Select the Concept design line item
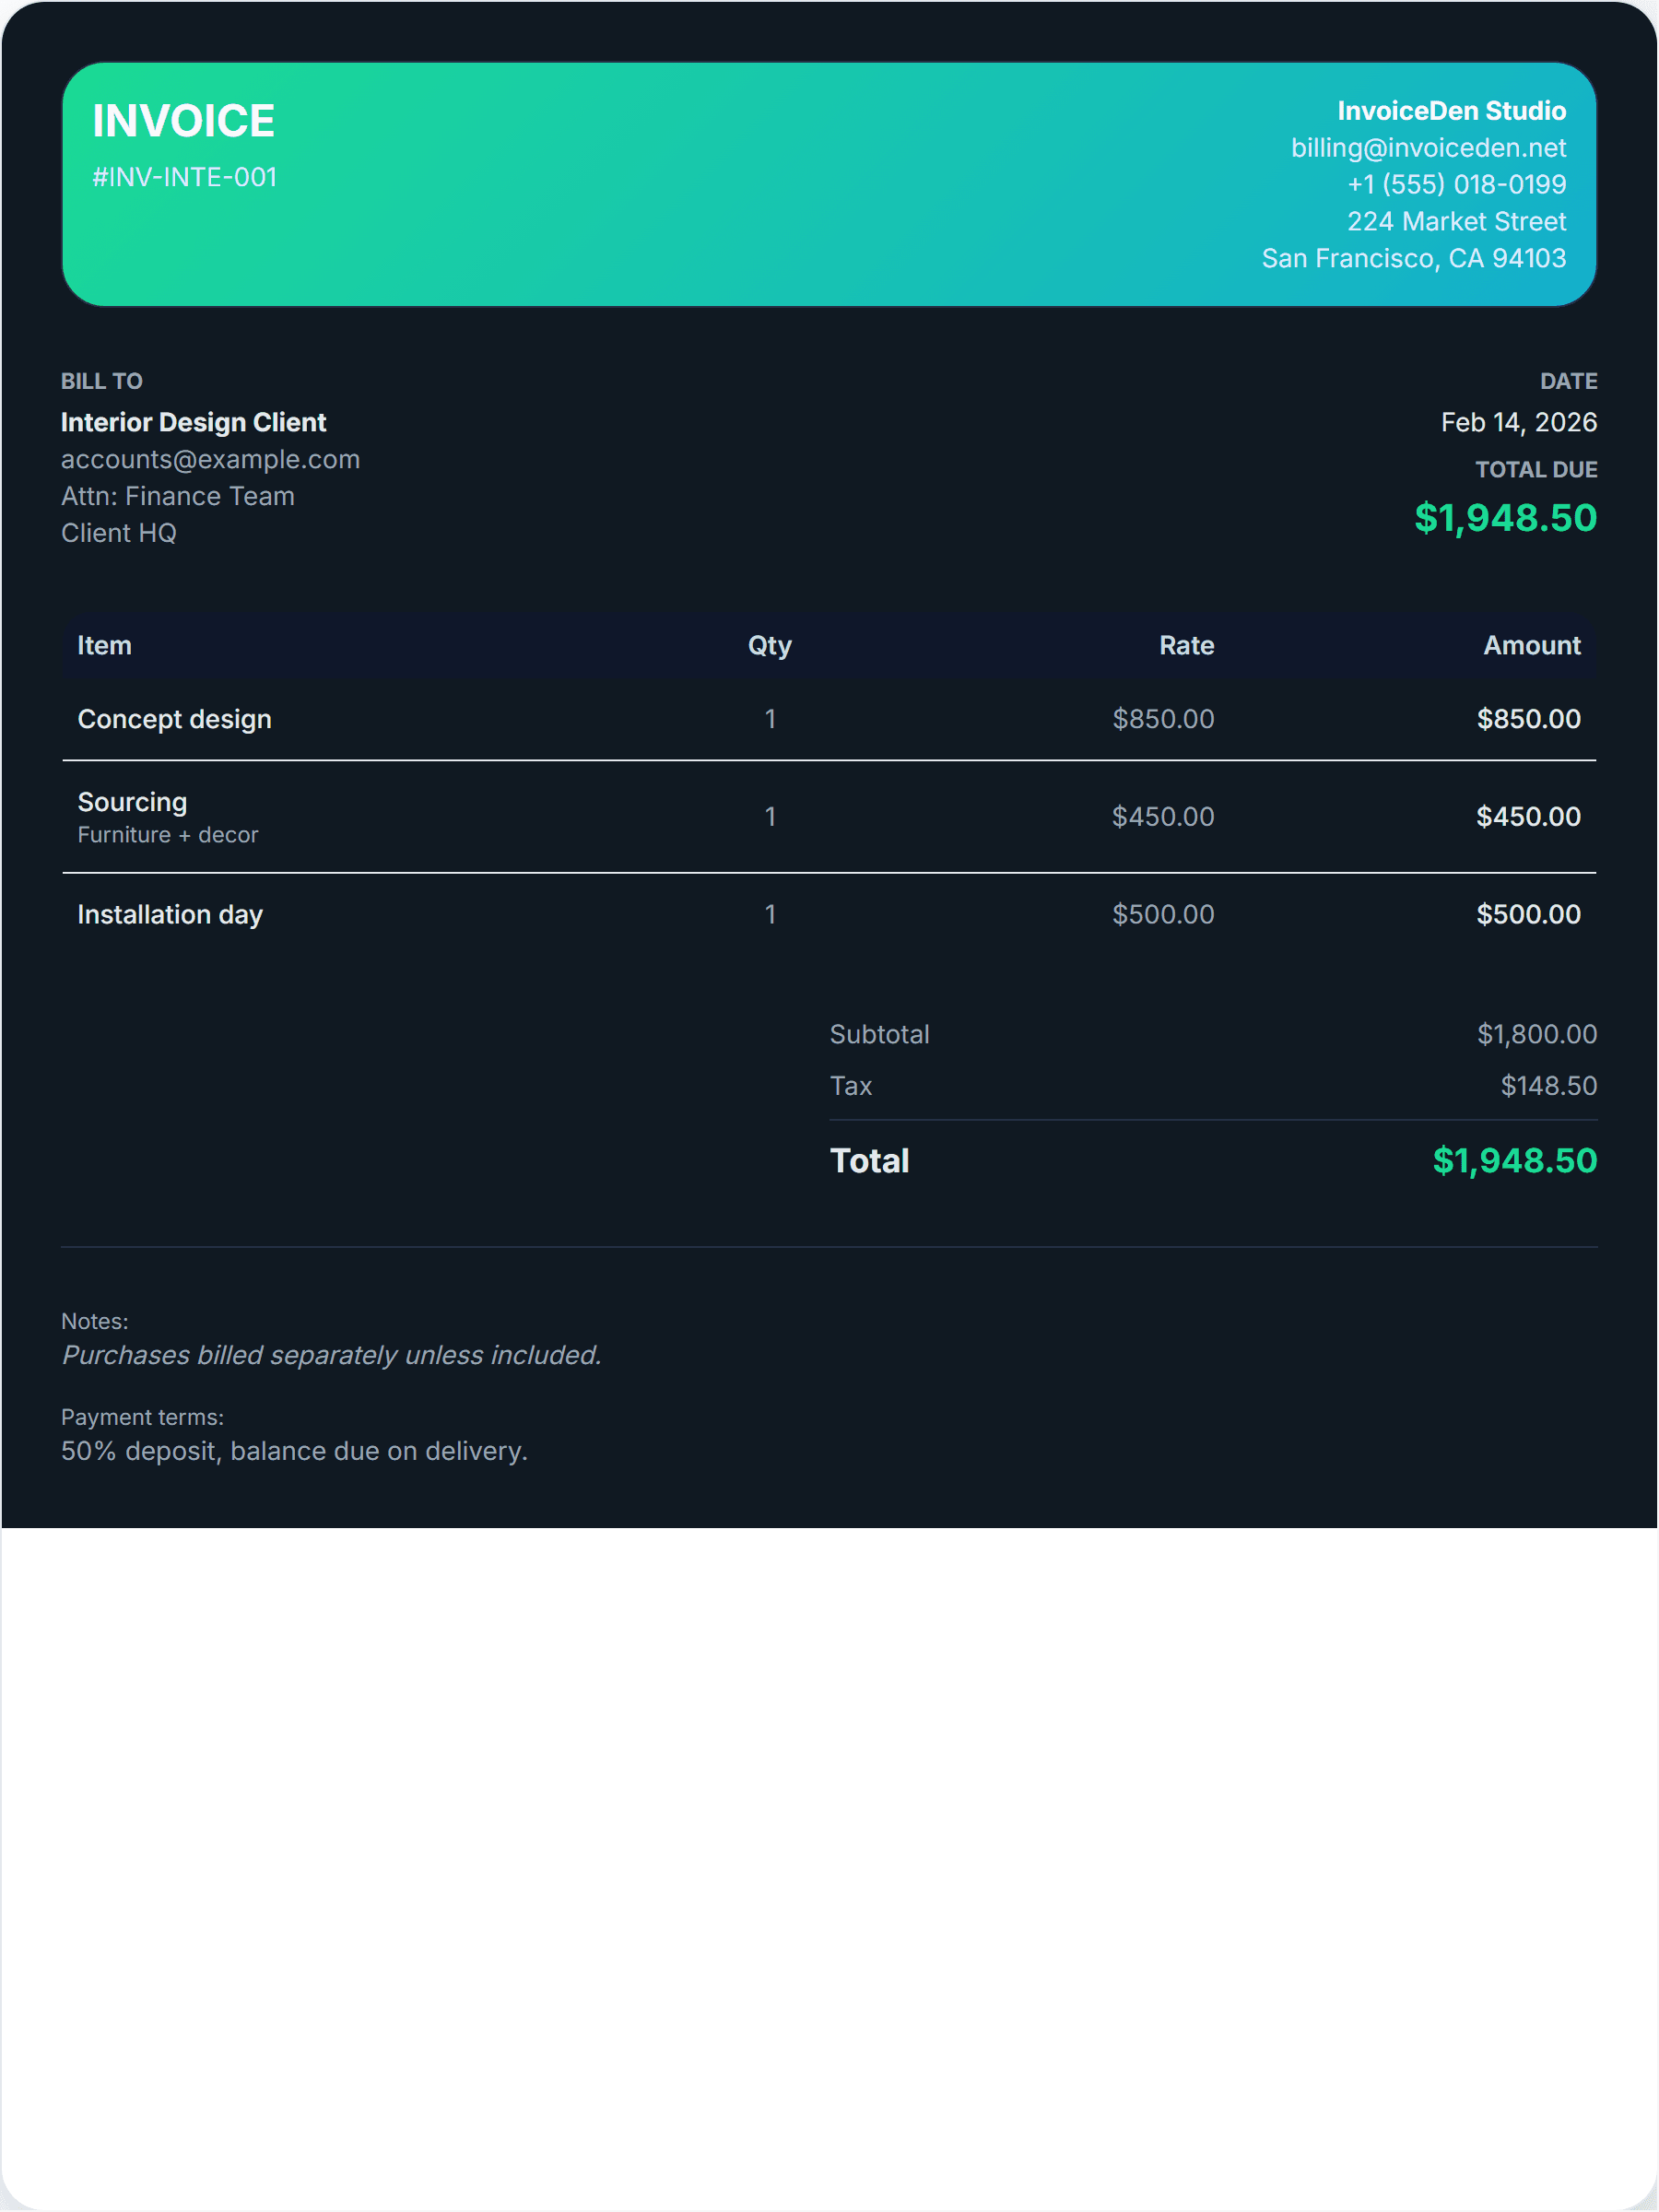 coord(174,719)
